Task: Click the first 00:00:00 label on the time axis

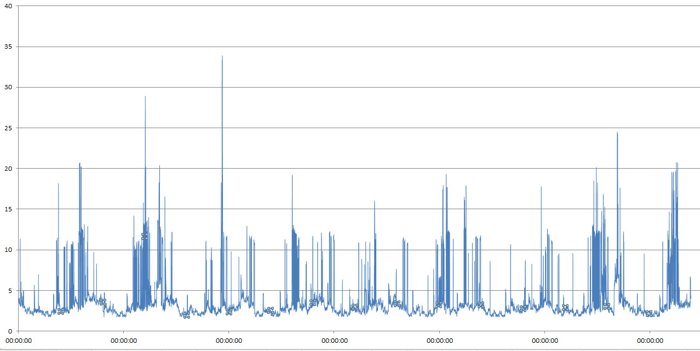Action: (19, 340)
